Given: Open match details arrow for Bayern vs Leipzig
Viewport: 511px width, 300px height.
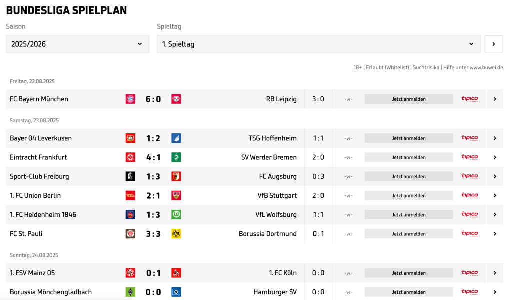Looking at the screenshot, I should (x=495, y=99).
